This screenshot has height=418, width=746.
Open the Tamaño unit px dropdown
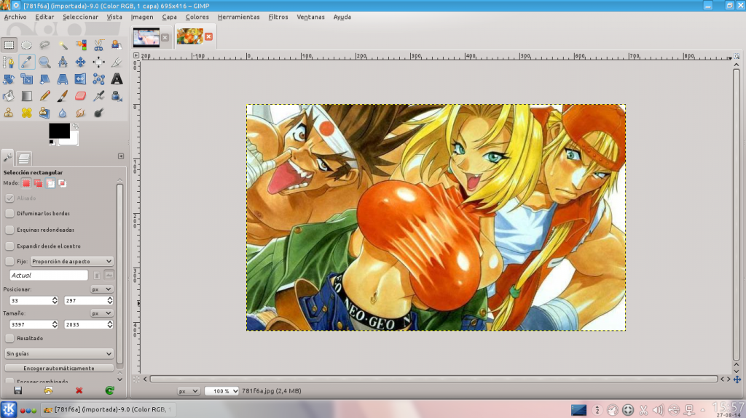pyautogui.click(x=101, y=313)
